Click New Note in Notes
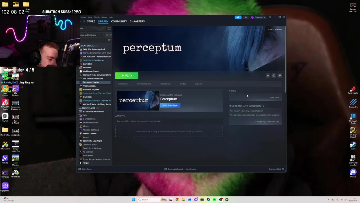Screen dimensions: 360x203 click(274, 98)
